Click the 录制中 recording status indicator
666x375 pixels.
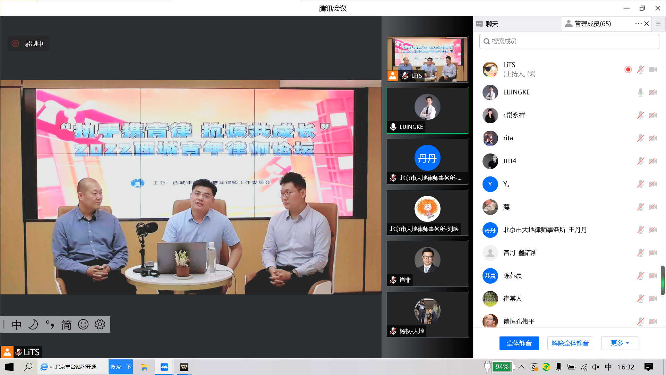point(28,43)
